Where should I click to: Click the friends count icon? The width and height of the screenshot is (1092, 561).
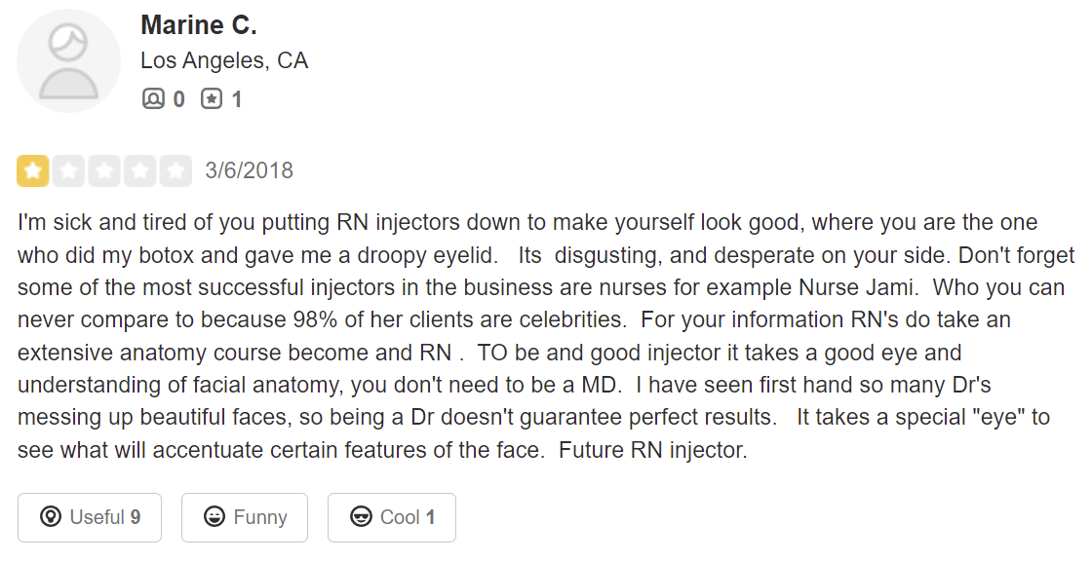click(153, 99)
